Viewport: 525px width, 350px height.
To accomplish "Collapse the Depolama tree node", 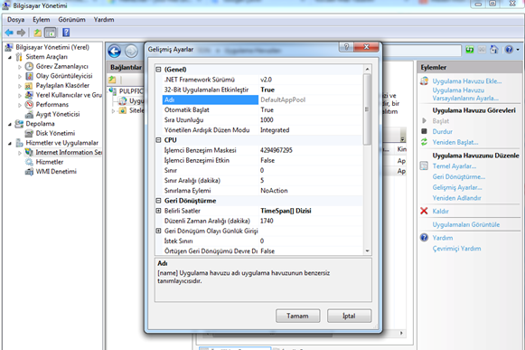I will [x=10, y=124].
